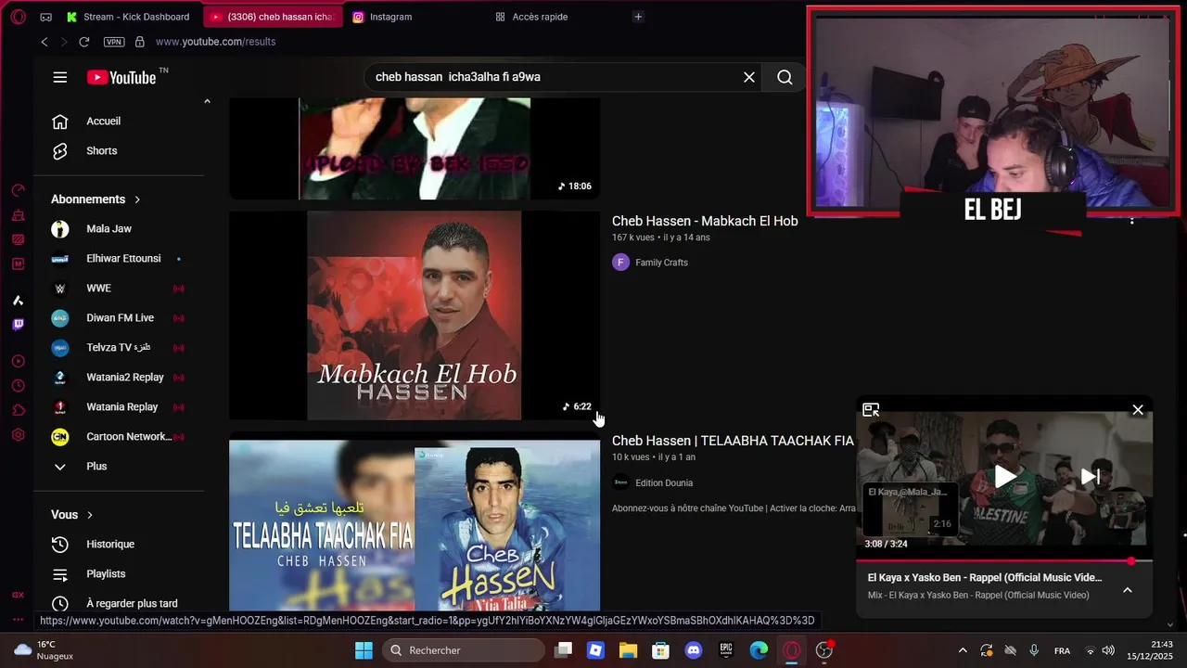This screenshot has width=1187, height=668.
Task: Toggle the VPN badge in address bar
Action: [x=114, y=42]
